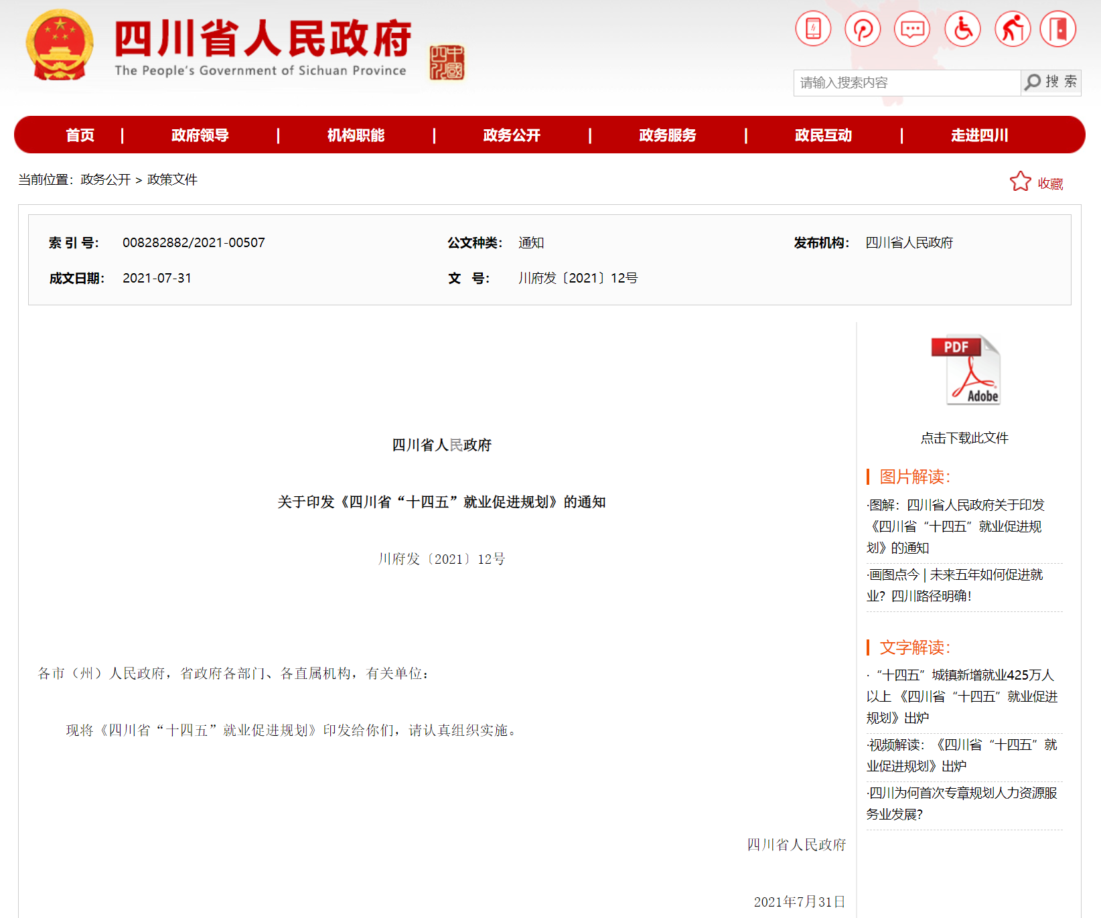Screen dimensions: 1101x918
Task: Click the red door login icon
Action: [1058, 29]
